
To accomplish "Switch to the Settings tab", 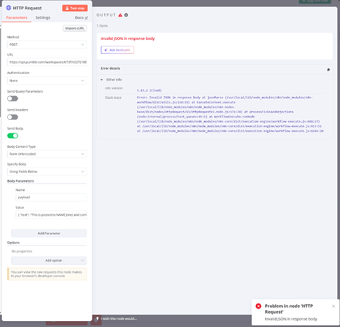I will tap(43, 18).
